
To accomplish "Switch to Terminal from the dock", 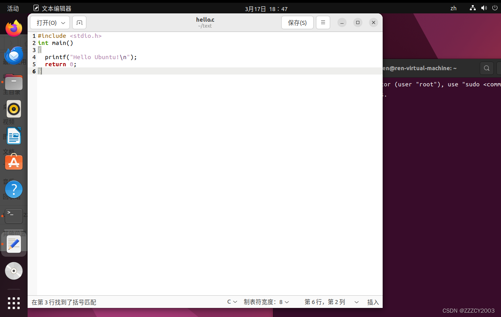I will pyautogui.click(x=14, y=216).
